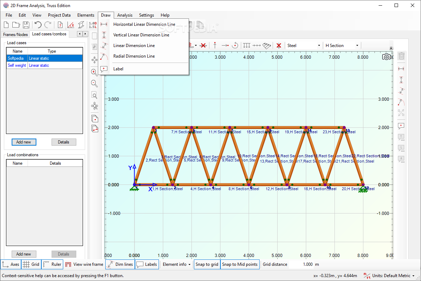Create a new file from the toolbar
Viewport: 421px width, 281px height.
pos(6,25)
